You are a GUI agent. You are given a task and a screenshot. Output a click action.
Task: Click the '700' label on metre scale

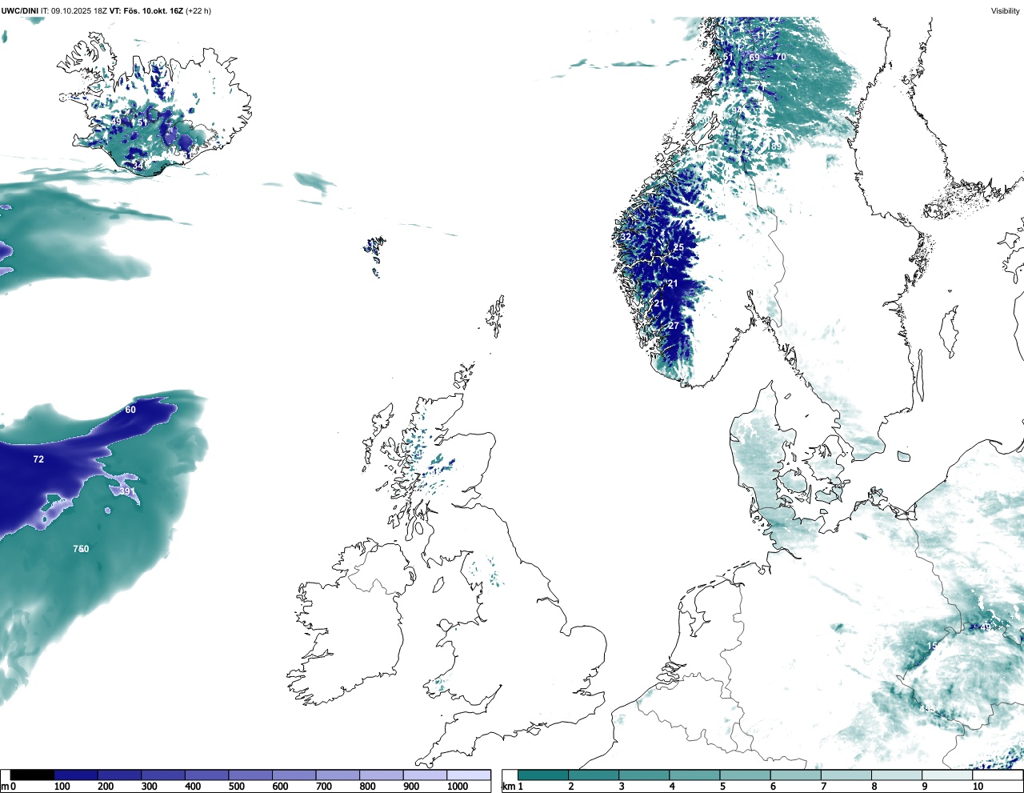click(323, 787)
